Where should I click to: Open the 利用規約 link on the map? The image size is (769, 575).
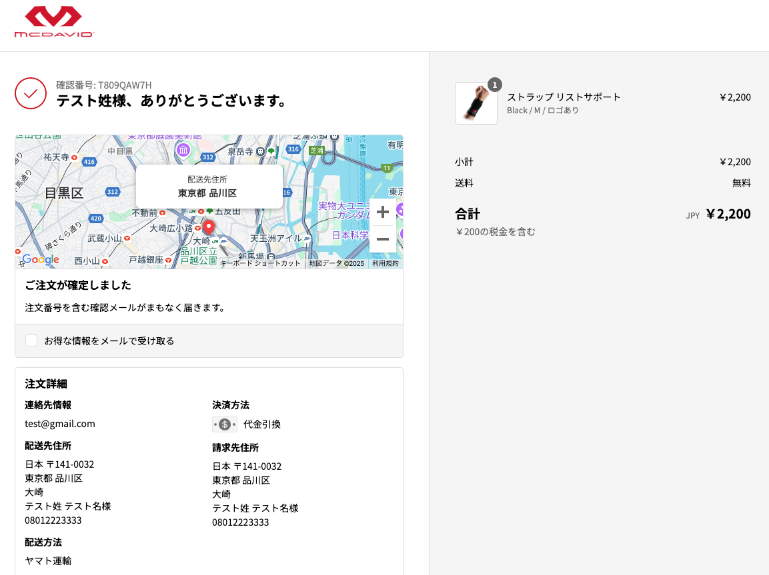coord(386,263)
